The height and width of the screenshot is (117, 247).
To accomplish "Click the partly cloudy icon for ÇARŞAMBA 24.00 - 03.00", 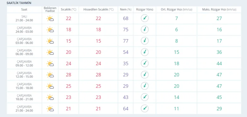I will 50,30.
